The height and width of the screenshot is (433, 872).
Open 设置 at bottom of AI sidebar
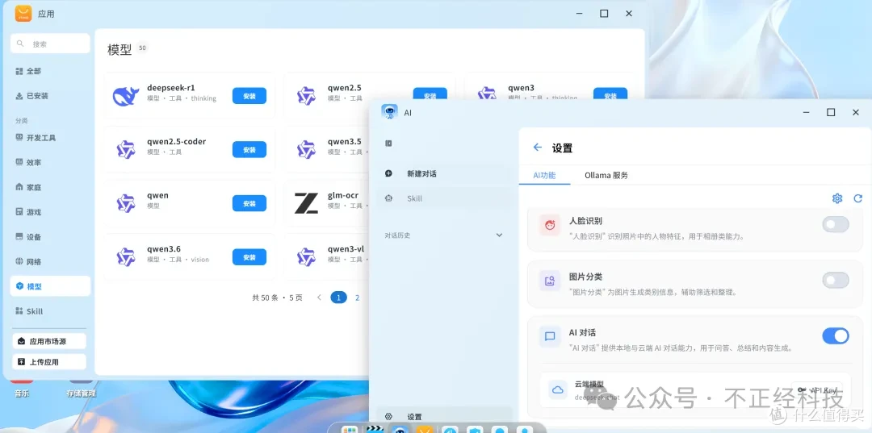[443, 416]
